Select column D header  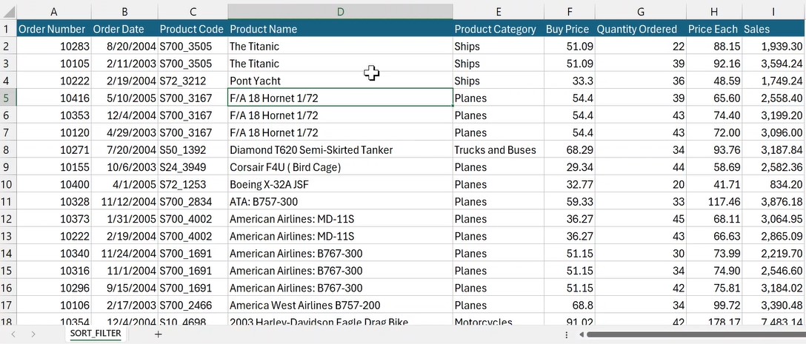[340, 12]
